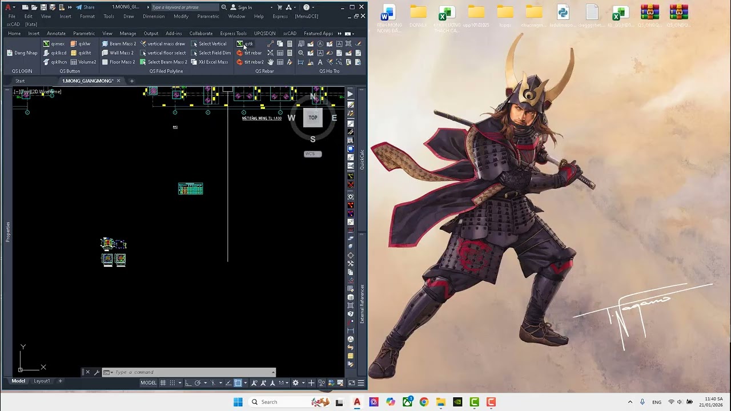The width and height of the screenshot is (731, 411).
Task: Open the Windows Start menu
Action: click(x=238, y=402)
